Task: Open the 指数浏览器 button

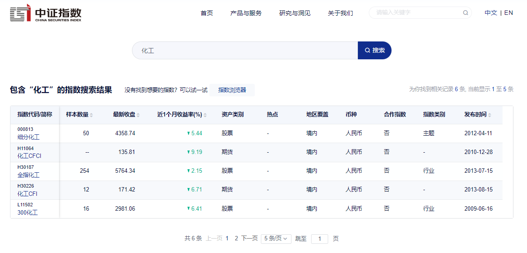Action: coord(232,90)
